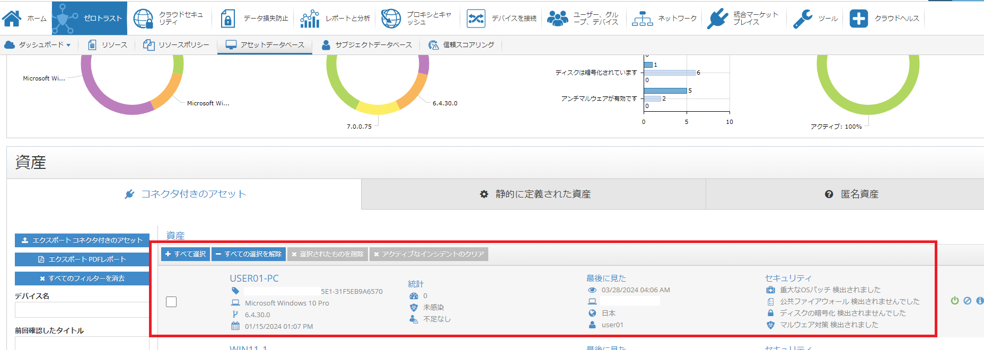Open レポートと分析 menu
Screen dimensions: 984x350
[335, 18]
